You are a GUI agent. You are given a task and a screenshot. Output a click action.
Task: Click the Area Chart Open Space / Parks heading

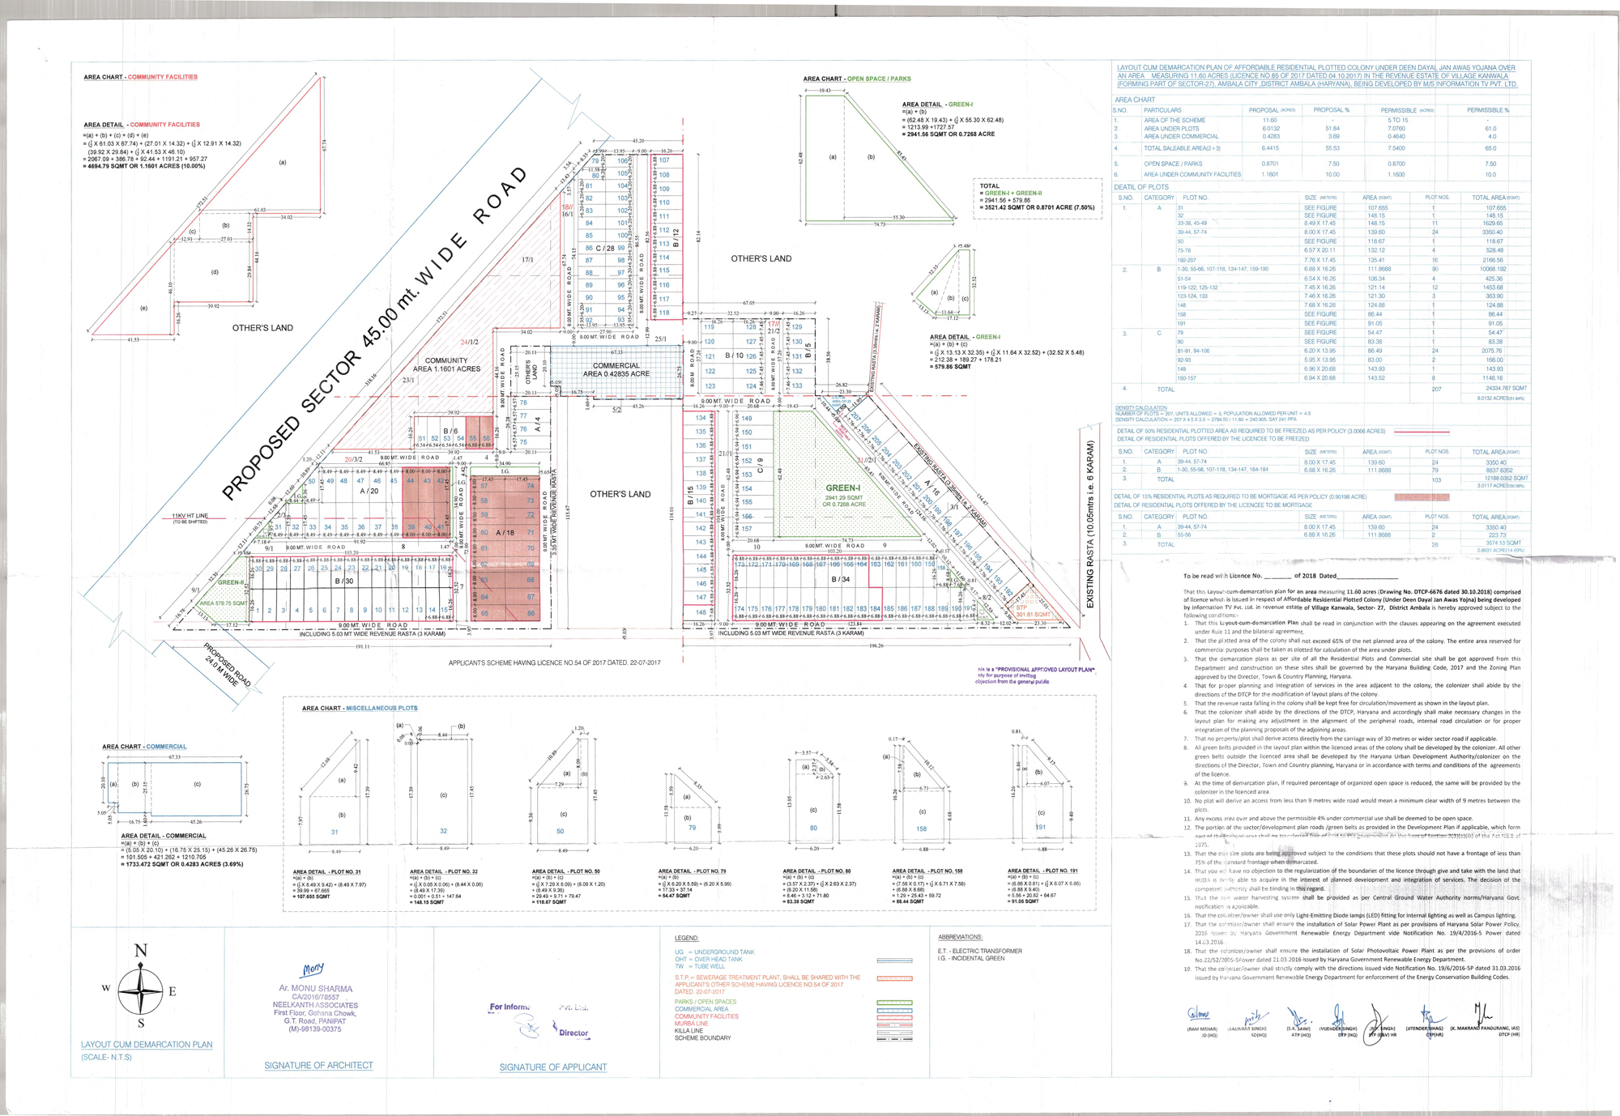click(x=857, y=79)
